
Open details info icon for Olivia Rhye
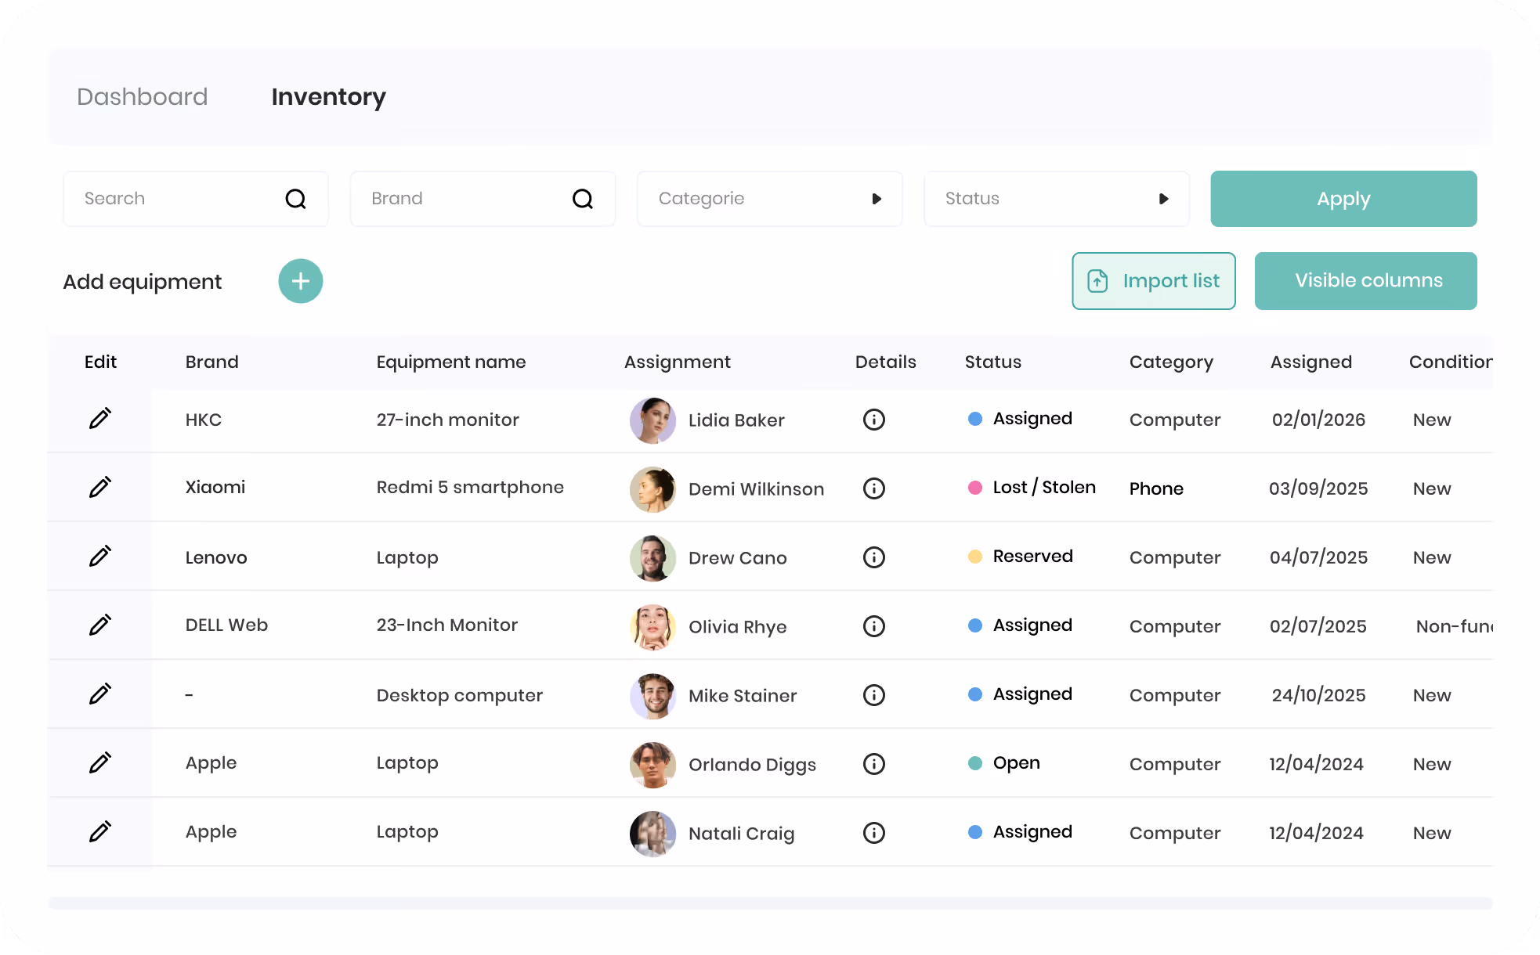pos(874,626)
